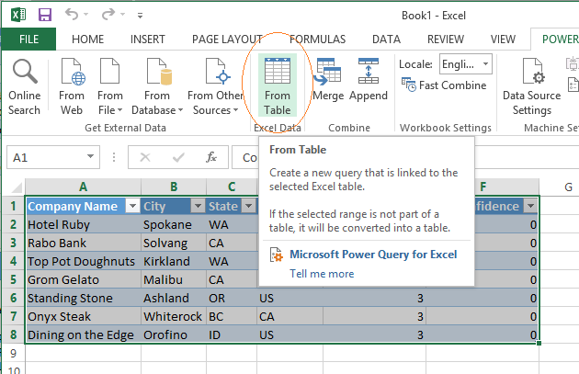Click the State cell OR
The width and height of the screenshot is (579, 374).
pyautogui.click(x=232, y=298)
